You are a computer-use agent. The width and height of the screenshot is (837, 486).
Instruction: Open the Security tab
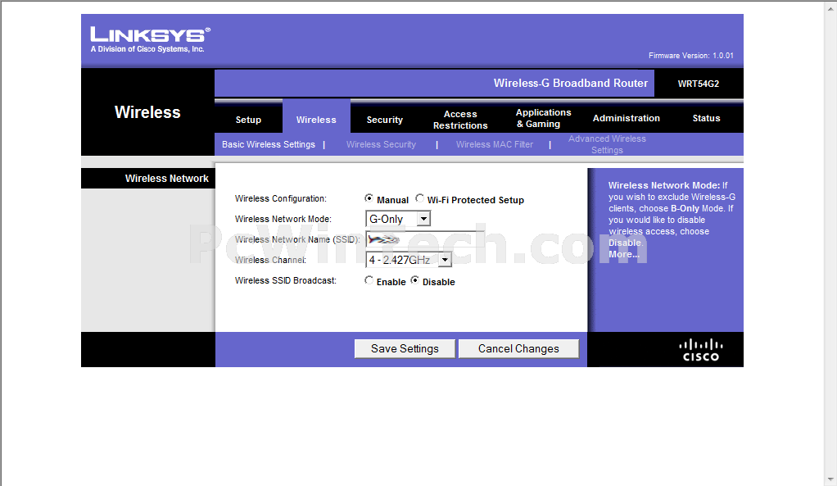[x=384, y=120]
